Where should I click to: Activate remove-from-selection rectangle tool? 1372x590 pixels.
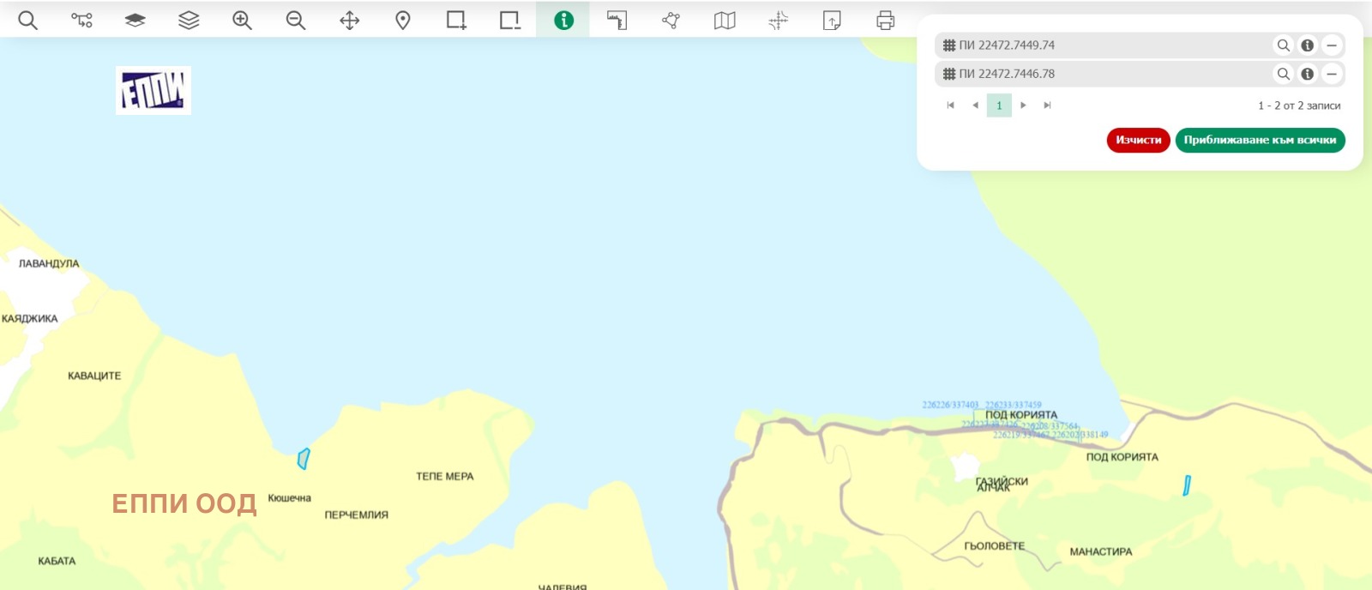point(510,20)
